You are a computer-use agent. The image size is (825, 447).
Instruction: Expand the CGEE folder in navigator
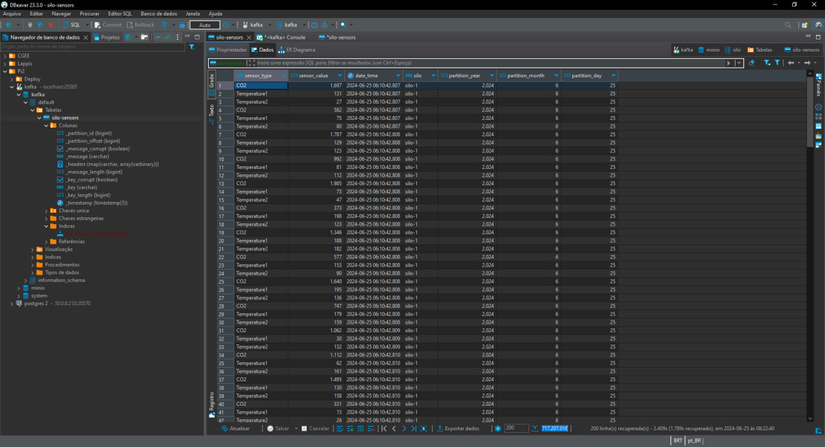(x=5, y=56)
